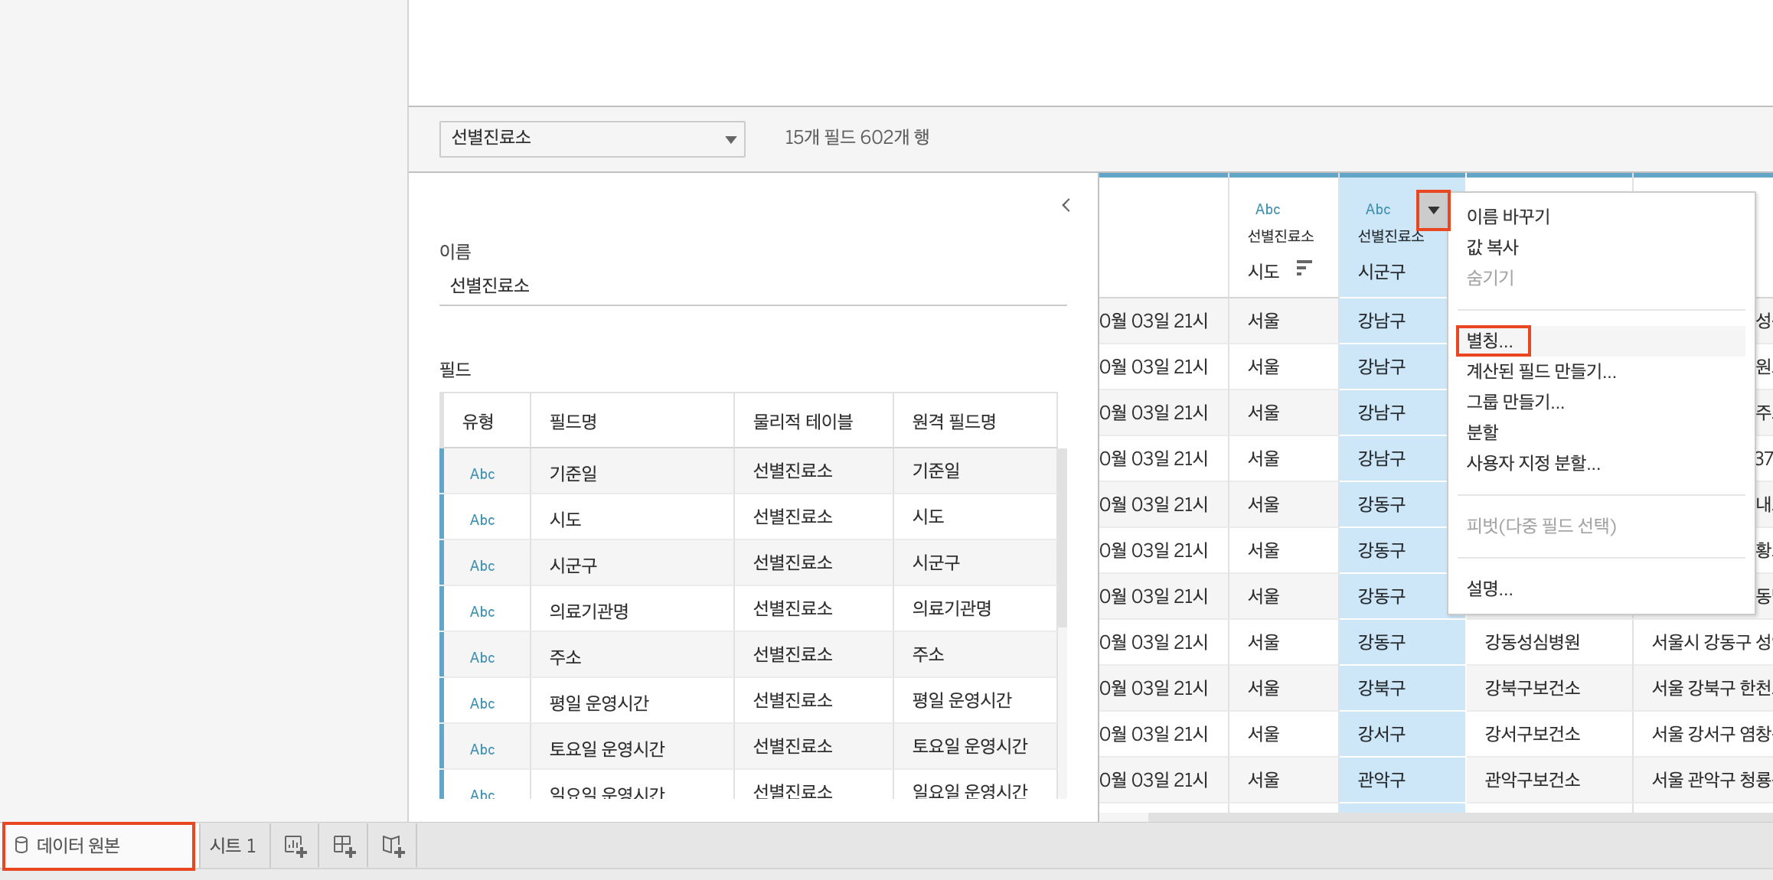Collapse the metadata pane with the left chevron
Screen dimensions: 1773x880
(x=1066, y=205)
